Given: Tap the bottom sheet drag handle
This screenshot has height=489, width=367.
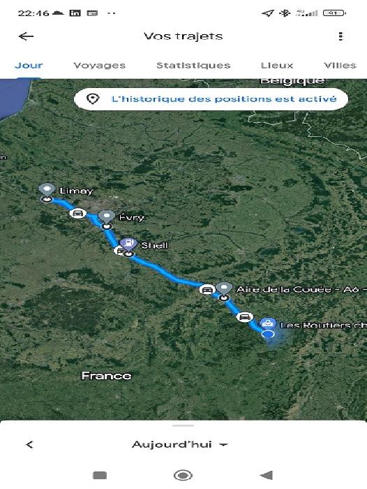Looking at the screenshot, I should pyautogui.click(x=183, y=425).
